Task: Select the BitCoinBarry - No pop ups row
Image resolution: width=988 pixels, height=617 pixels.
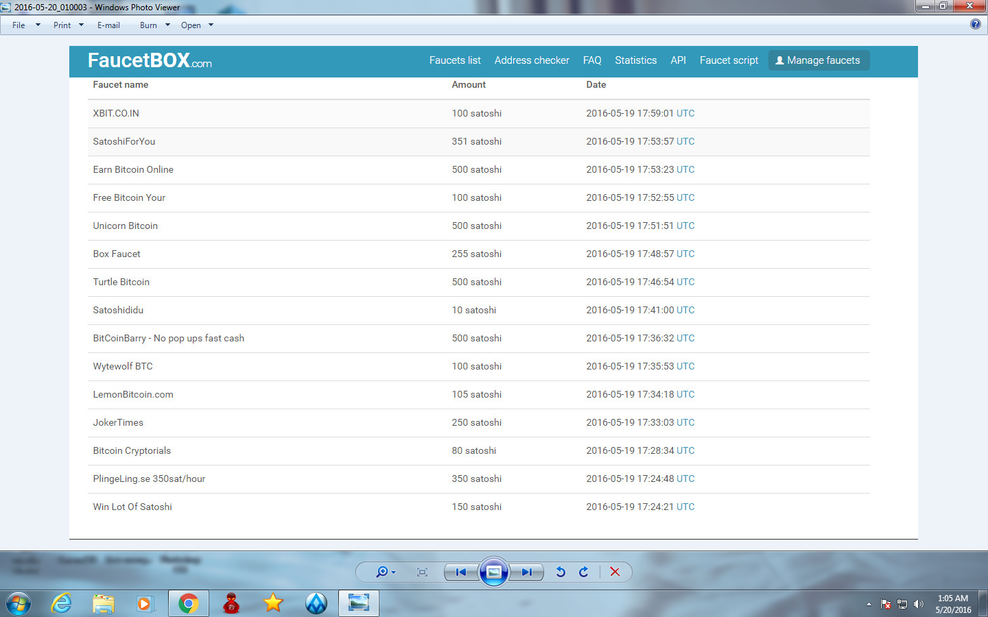Action: (169, 338)
